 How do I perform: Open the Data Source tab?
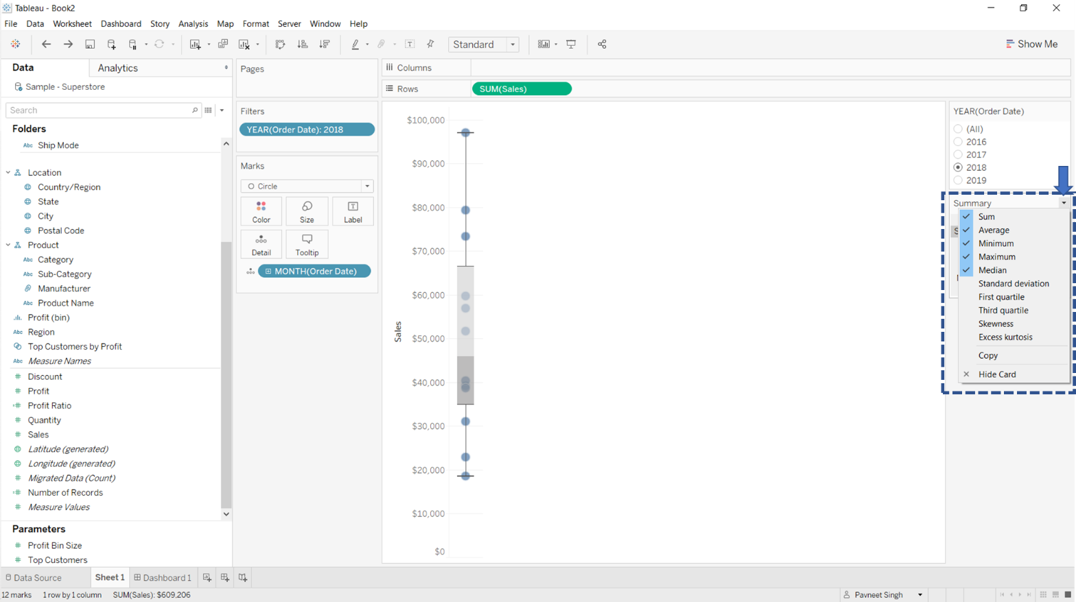33,577
